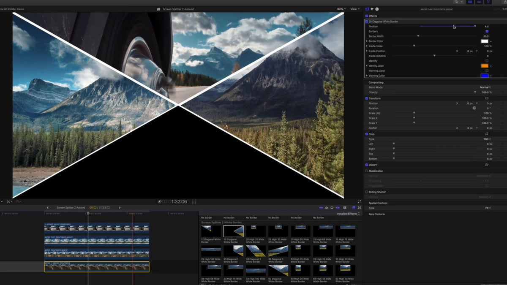The image size is (507, 285).
Task: Open the Spatial Conform Type Fit dropdown
Action: click(x=488, y=208)
